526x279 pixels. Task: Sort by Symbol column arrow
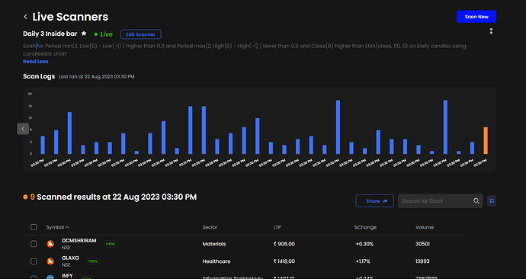67,227
